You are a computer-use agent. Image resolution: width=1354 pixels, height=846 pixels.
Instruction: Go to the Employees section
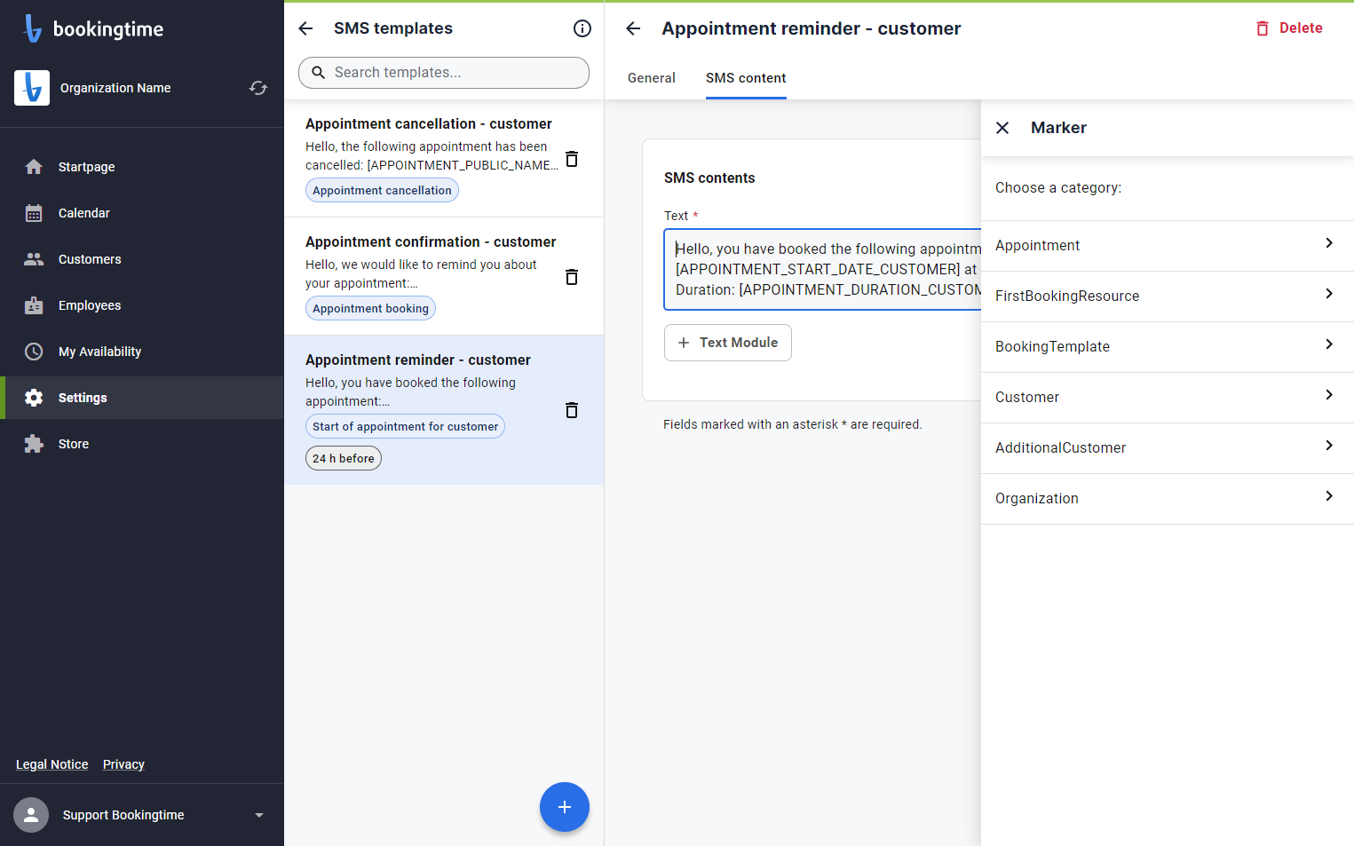click(x=142, y=305)
